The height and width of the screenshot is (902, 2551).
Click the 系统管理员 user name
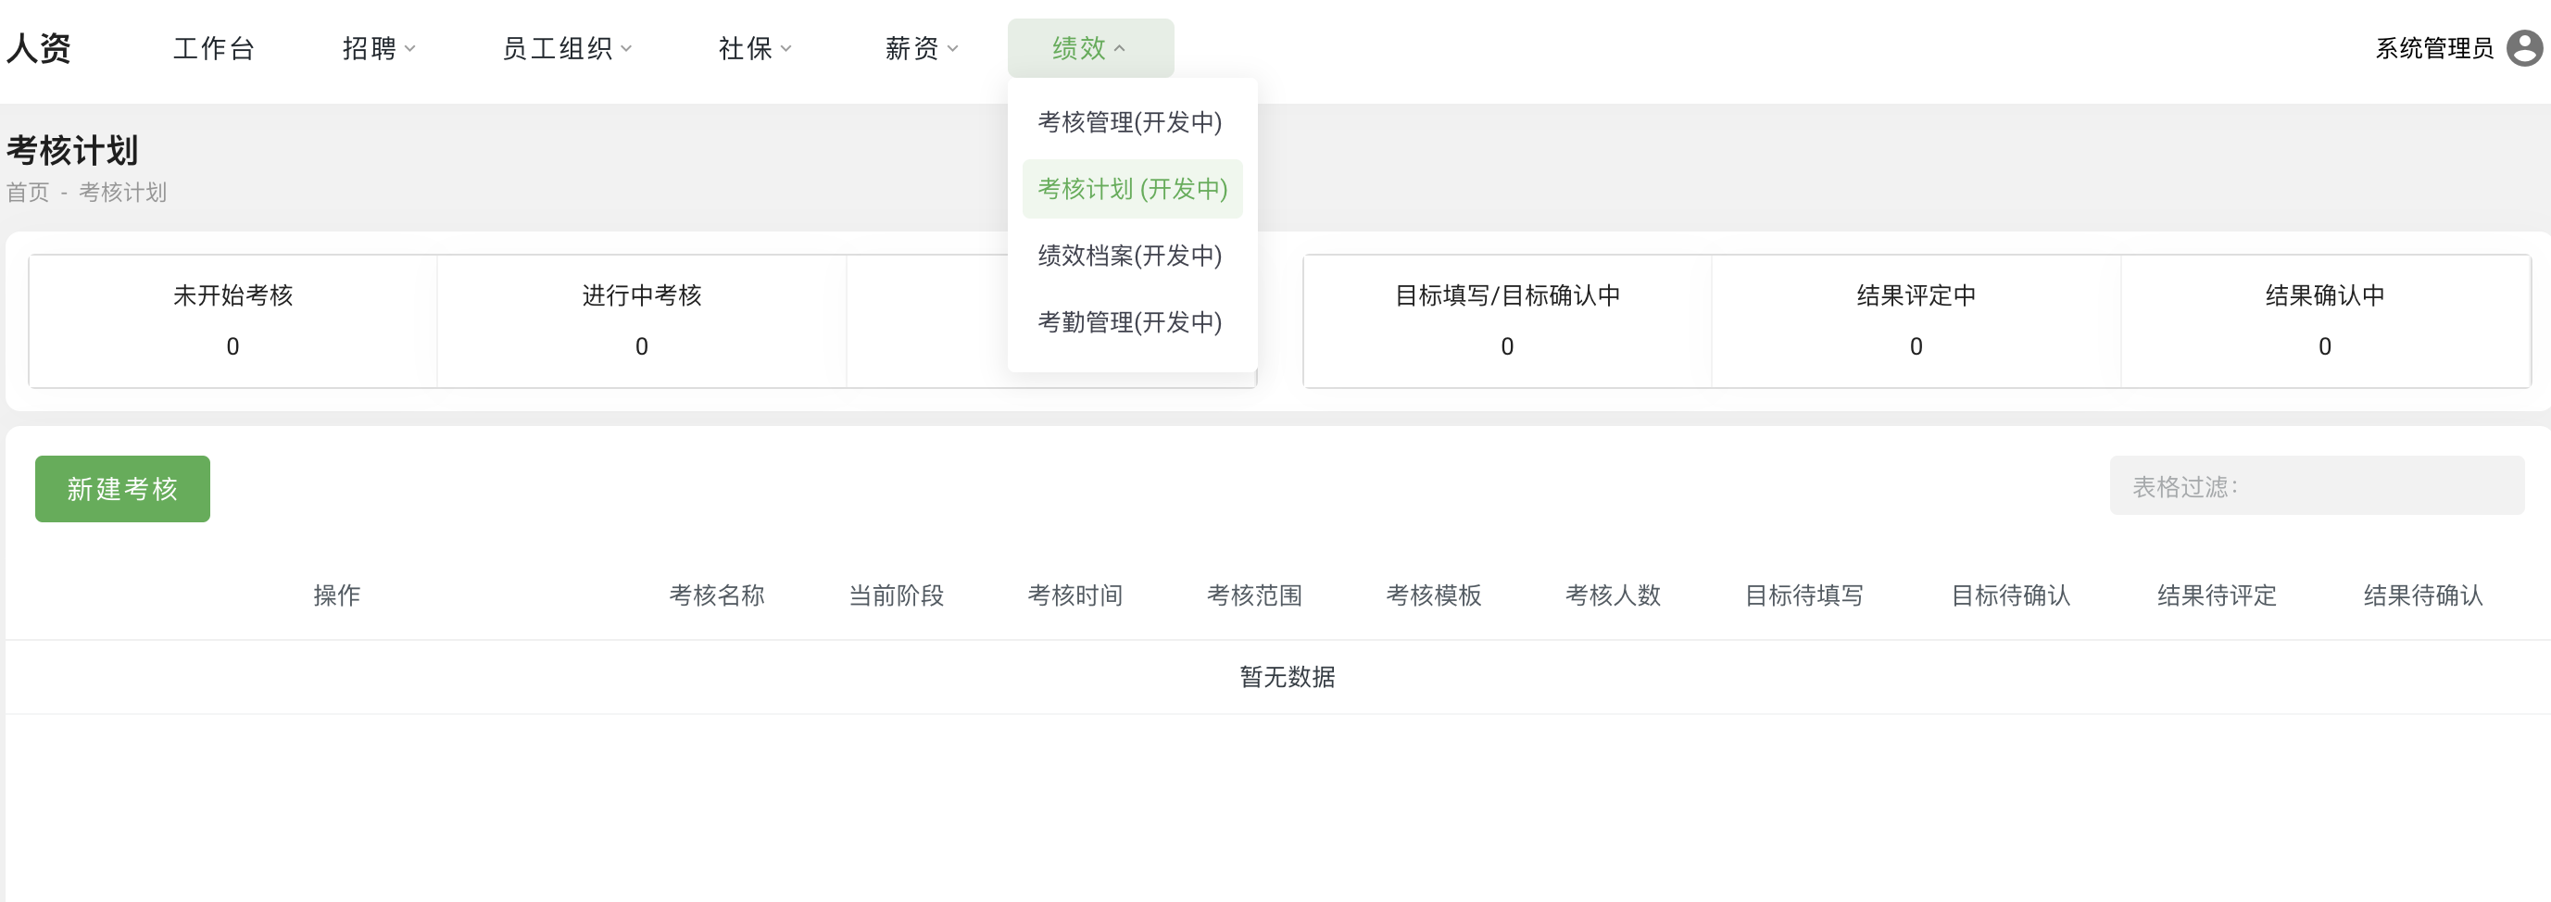coord(2433,47)
